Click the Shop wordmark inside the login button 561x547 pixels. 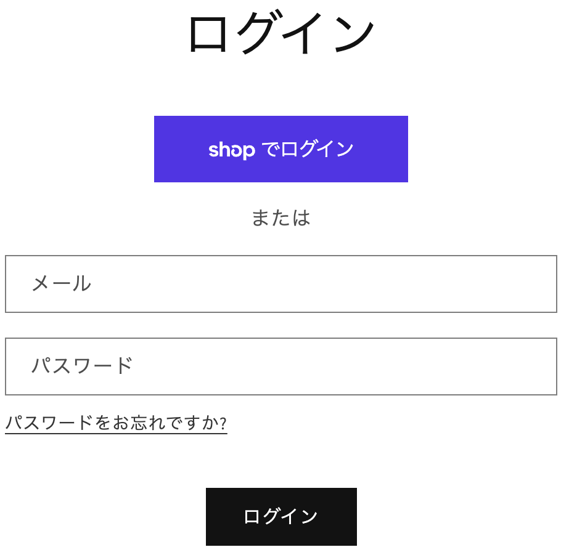click(232, 148)
